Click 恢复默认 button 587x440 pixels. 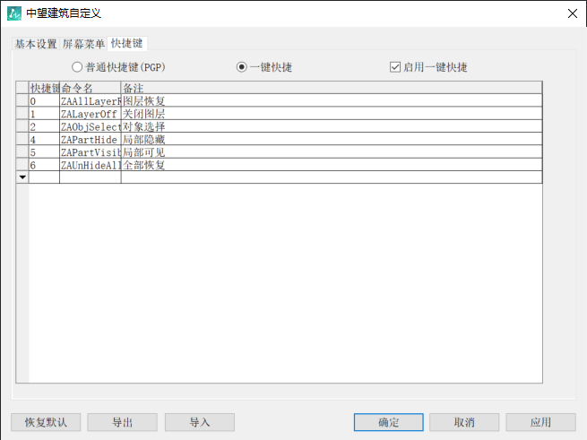coord(46,422)
